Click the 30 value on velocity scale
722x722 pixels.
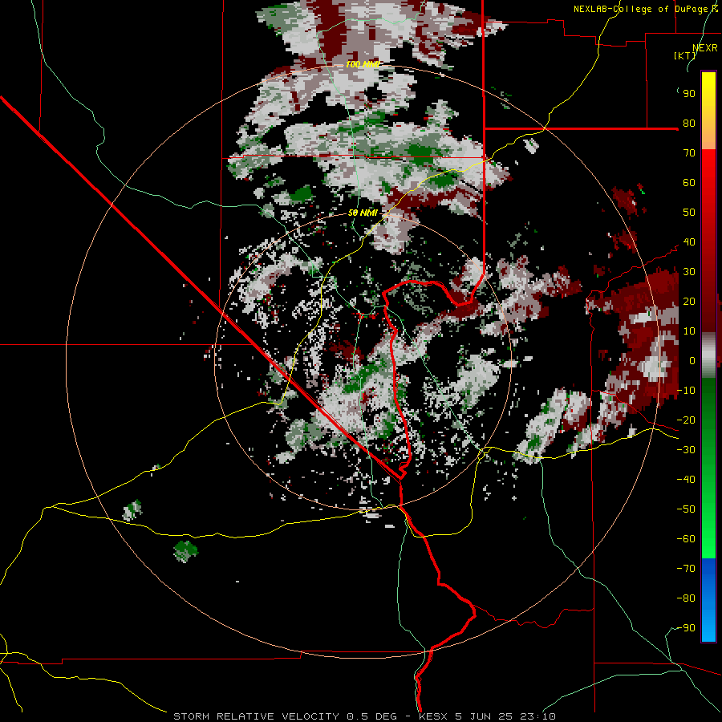(689, 272)
